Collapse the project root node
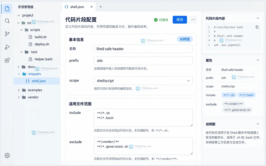This screenshot has height=166, width=266. coord(19,15)
